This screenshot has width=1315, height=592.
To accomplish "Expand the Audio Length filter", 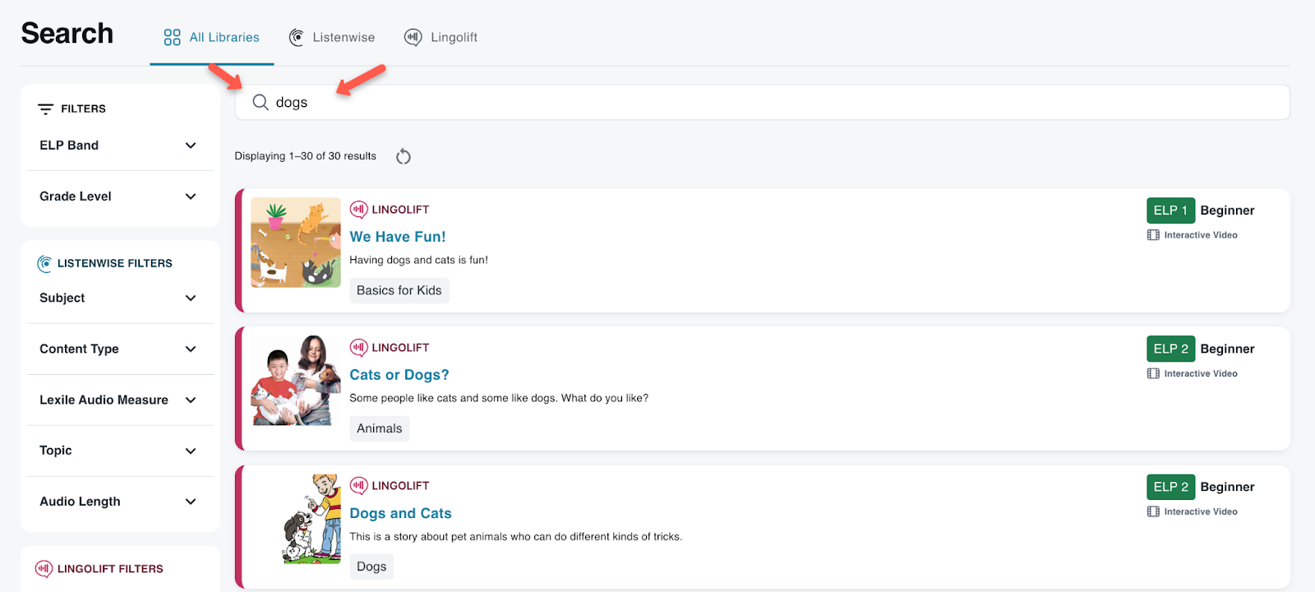I will click(x=120, y=502).
